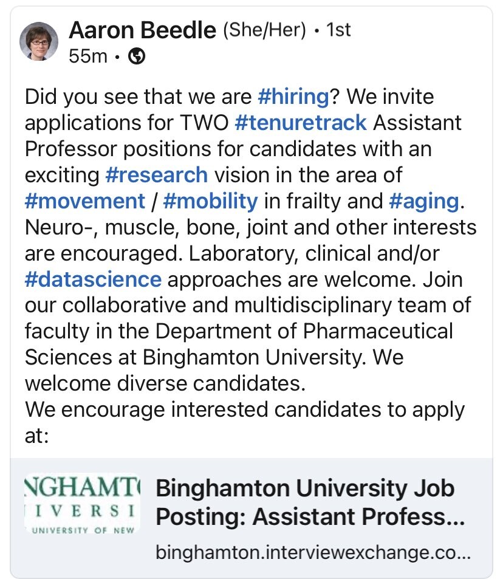The width and height of the screenshot is (503, 579).
Task: Click the 55m post timestamp
Action: point(88,57)
